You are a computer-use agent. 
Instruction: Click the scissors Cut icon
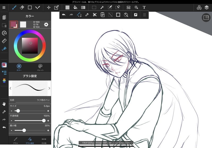tap(95, 15)
